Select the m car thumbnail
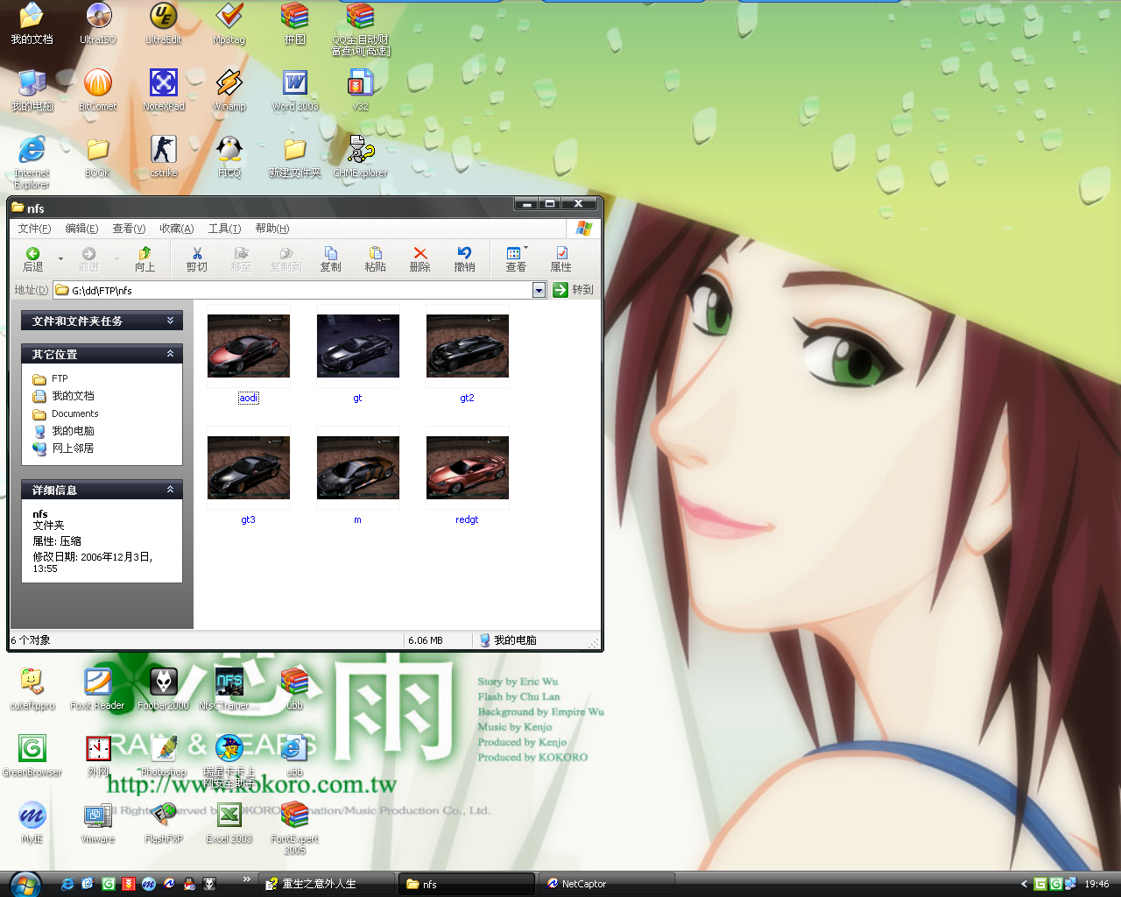Screen dimensions: 1121x897 point(357,468)
